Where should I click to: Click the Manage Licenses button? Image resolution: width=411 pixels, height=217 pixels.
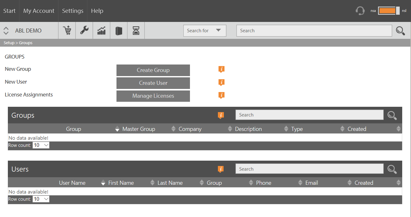coord(153,96)
